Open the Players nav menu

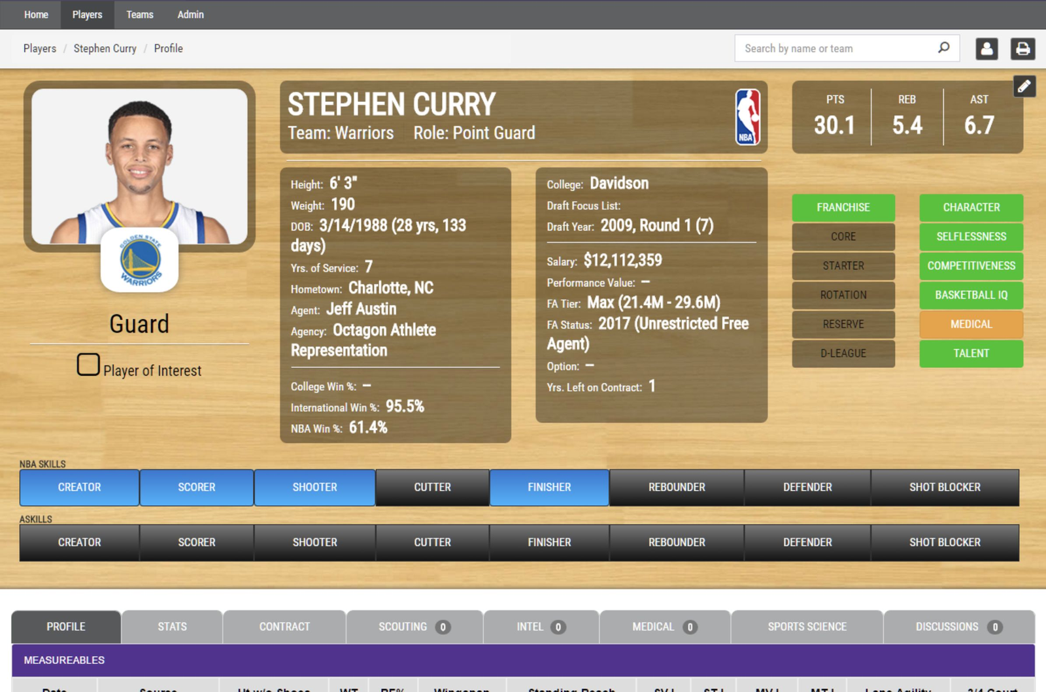point(88,14)
